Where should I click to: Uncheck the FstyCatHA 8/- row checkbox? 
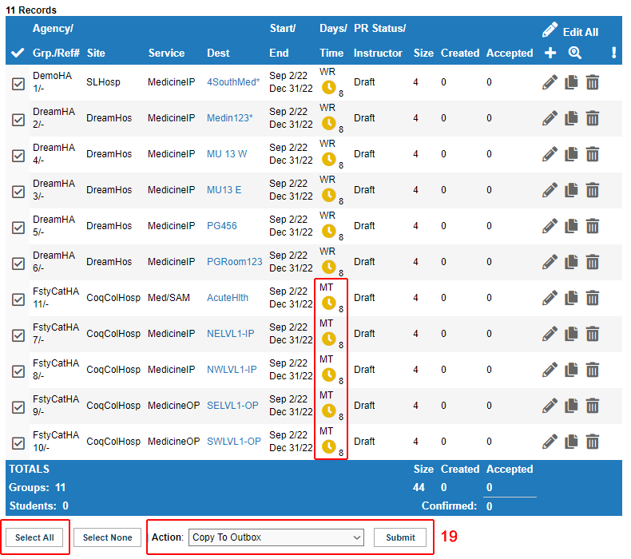click(x=18, y=371)
